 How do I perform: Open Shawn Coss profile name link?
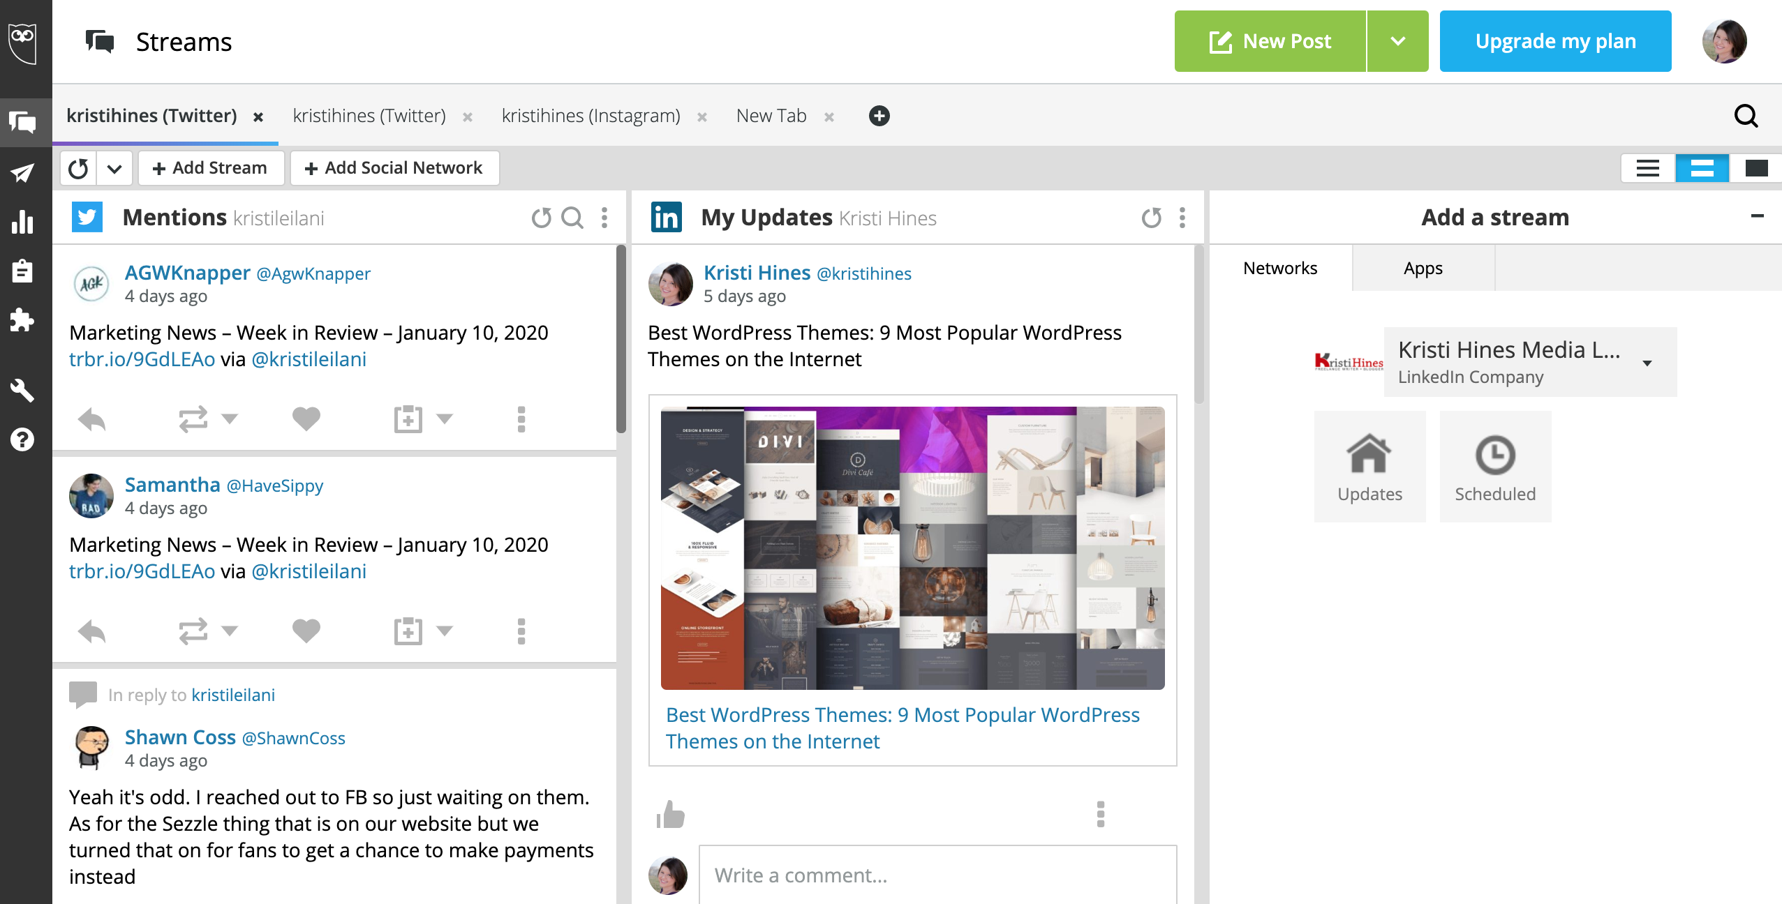tap(180, 737)
